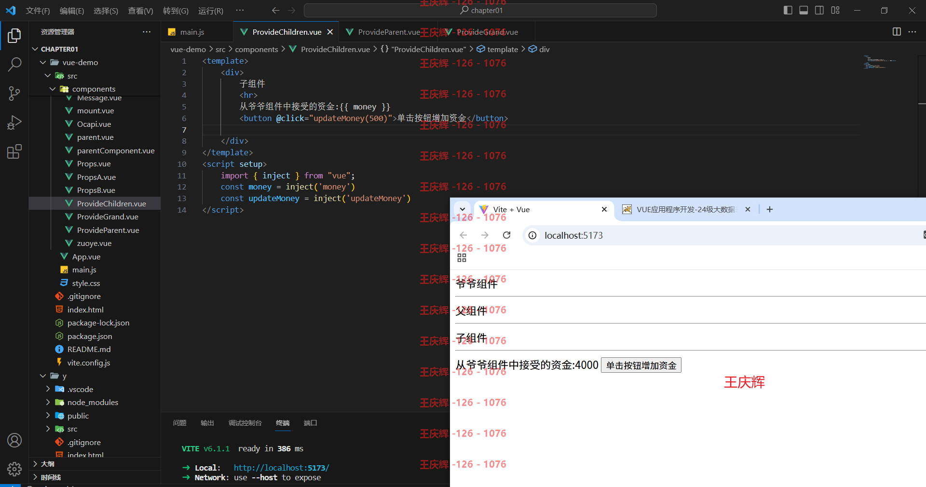Click template in the breadcrumb path
Image resolution: width=926 pixels, height=487 pixels.
(x=502, y=49)
